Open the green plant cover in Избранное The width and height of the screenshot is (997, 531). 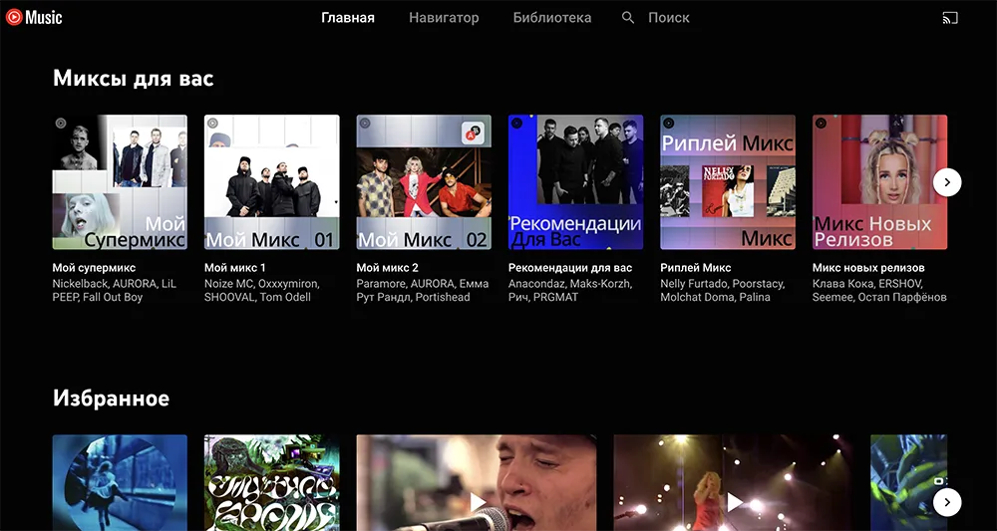(x=908, y=483)
